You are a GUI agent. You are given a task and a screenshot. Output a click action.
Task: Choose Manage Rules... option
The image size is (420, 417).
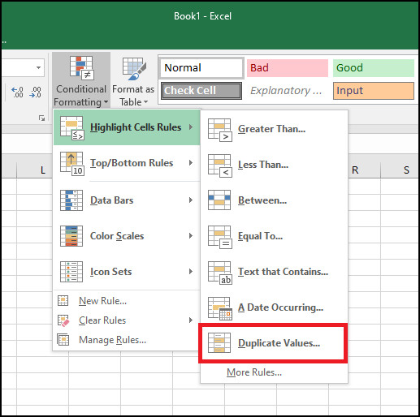tap(127, 340)
